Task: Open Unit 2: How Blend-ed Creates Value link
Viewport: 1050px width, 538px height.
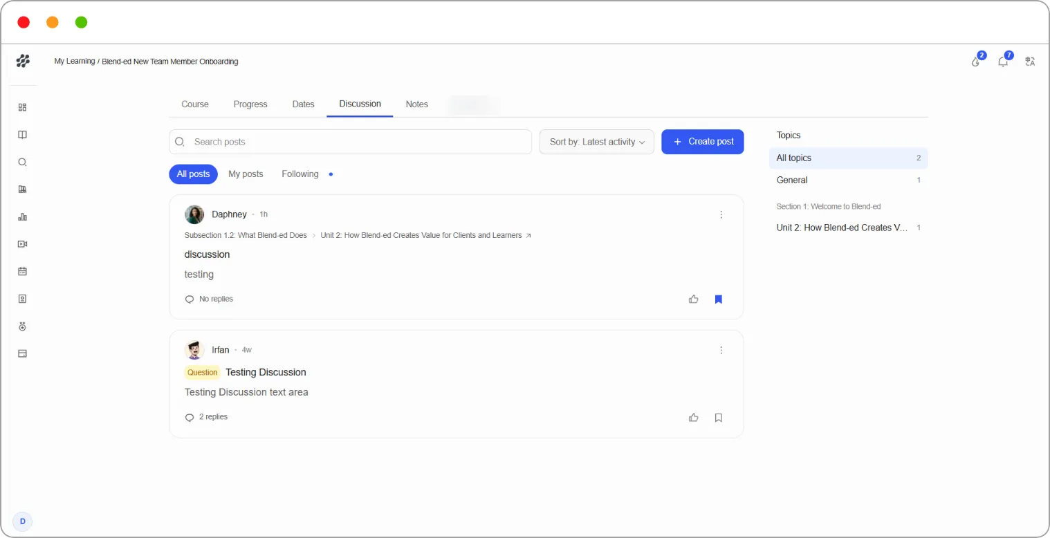Action: [x=421, y=236]
